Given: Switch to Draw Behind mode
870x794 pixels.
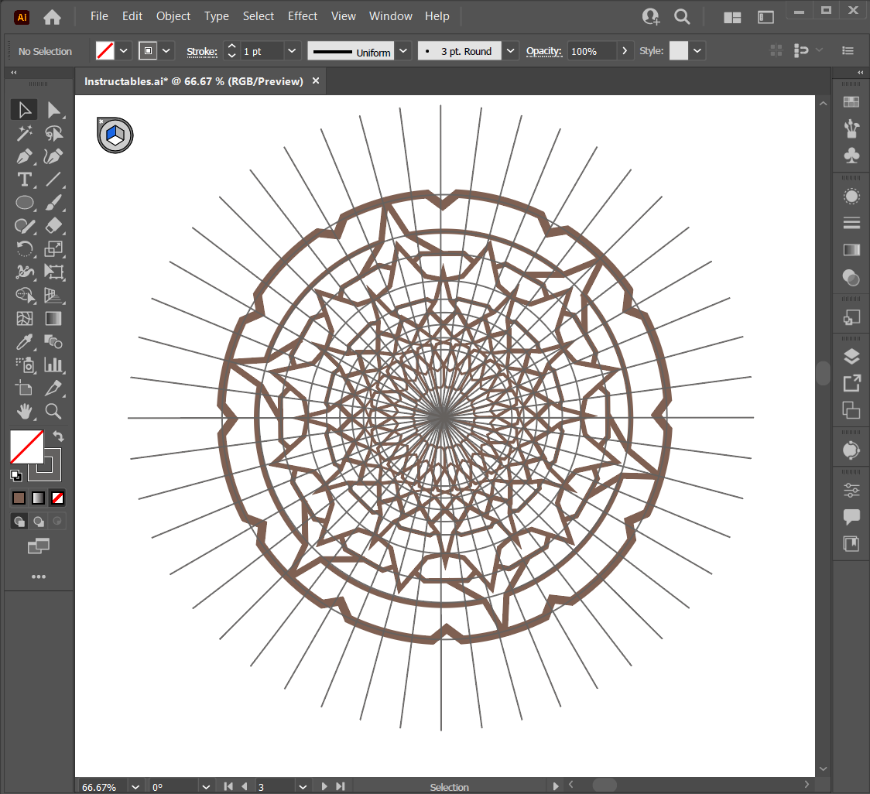Looking at the screenshot, I should pos(38,521).
